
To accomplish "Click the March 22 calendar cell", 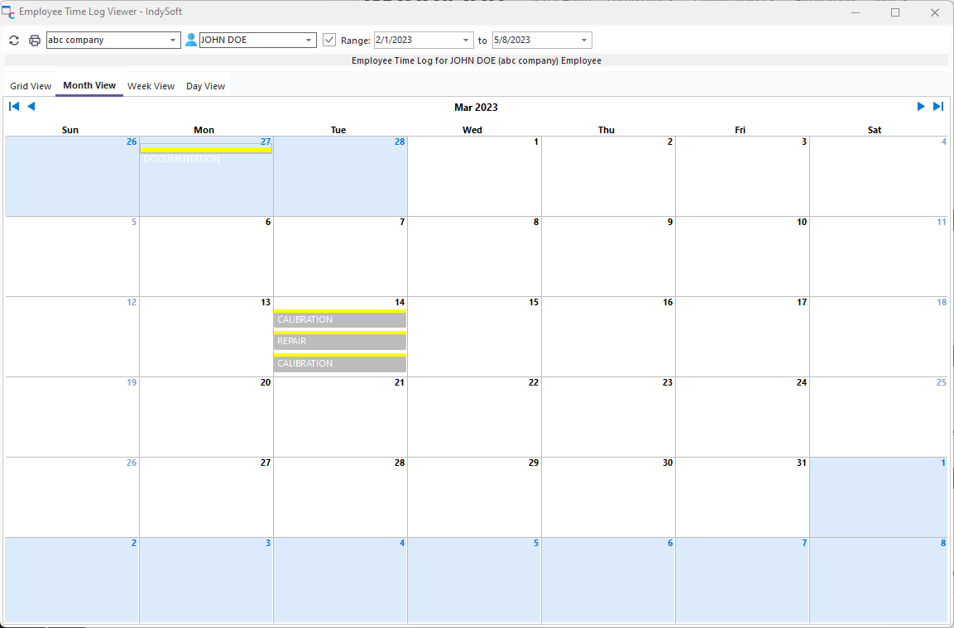I will pos(474,422).
